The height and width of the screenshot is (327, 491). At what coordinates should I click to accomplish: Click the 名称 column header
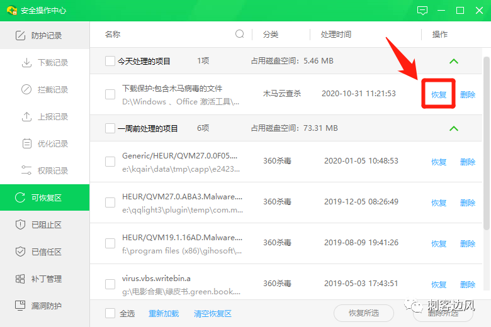113,35
